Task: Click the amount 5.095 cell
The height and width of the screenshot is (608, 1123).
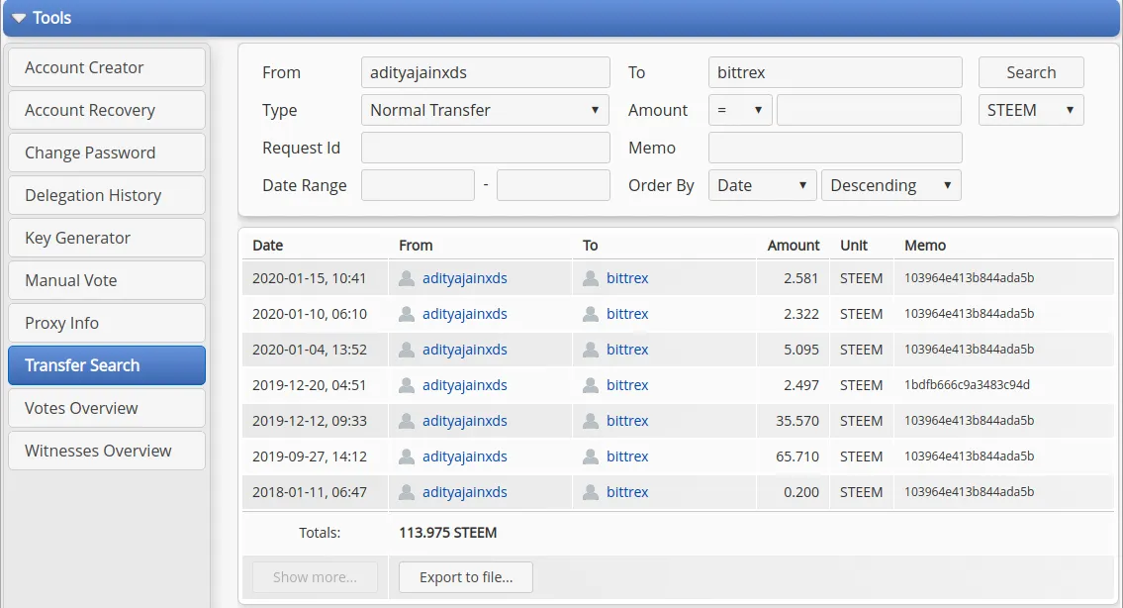Action: (x=800, y=350)
